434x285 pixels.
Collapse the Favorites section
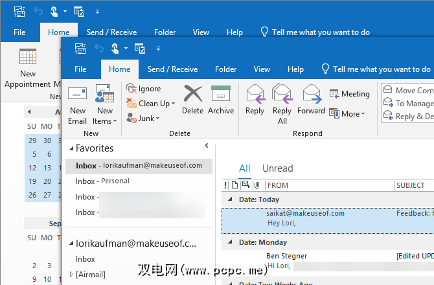pyautogui.click(x=71, y=149)
